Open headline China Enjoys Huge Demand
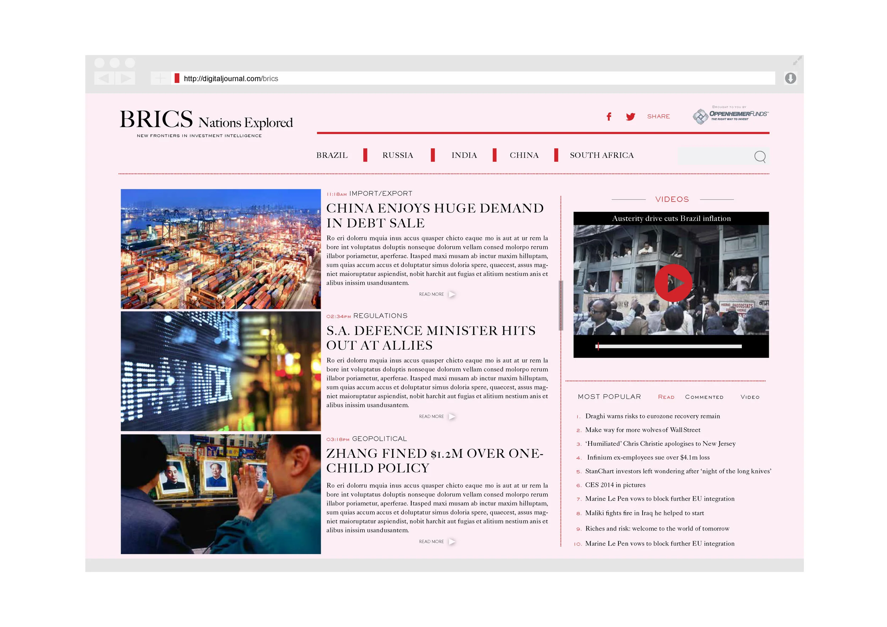 tap(435, 215)
